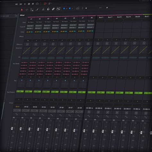Add a bus output on DX 05

pyautogui.click(x=54, y=100)
